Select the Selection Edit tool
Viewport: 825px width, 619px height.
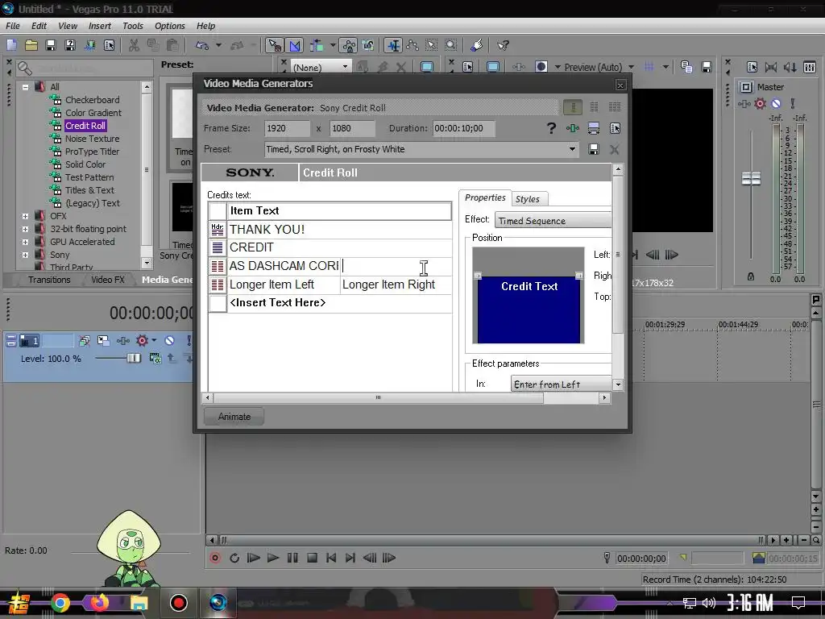coord(432,46)
